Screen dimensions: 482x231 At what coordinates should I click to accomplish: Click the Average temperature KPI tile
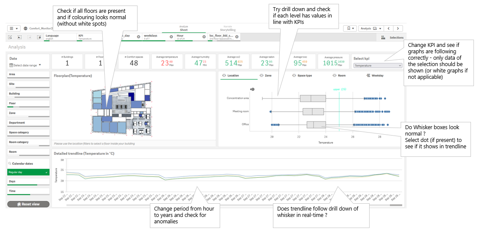point(167,61)
